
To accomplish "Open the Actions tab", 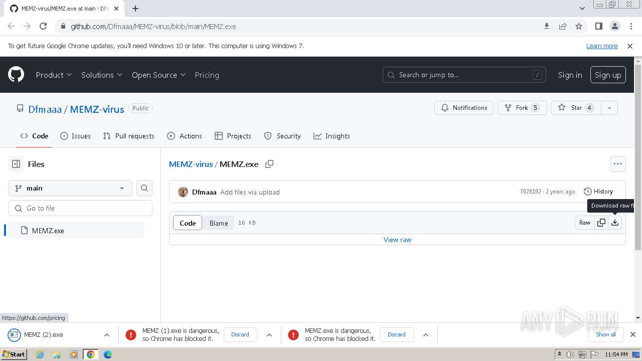I will click(185, 136).
